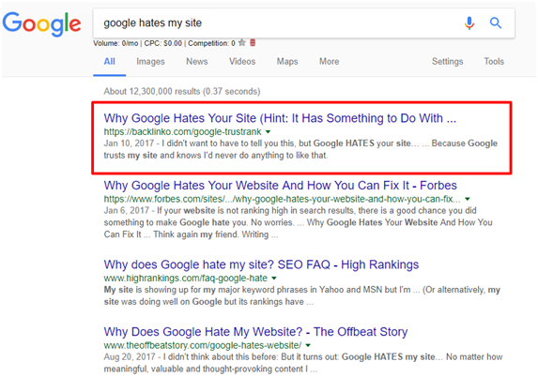Open dropdown arrow next to highrankings.com URL
The width and height of the screenshot is (538, 377).
274,279
